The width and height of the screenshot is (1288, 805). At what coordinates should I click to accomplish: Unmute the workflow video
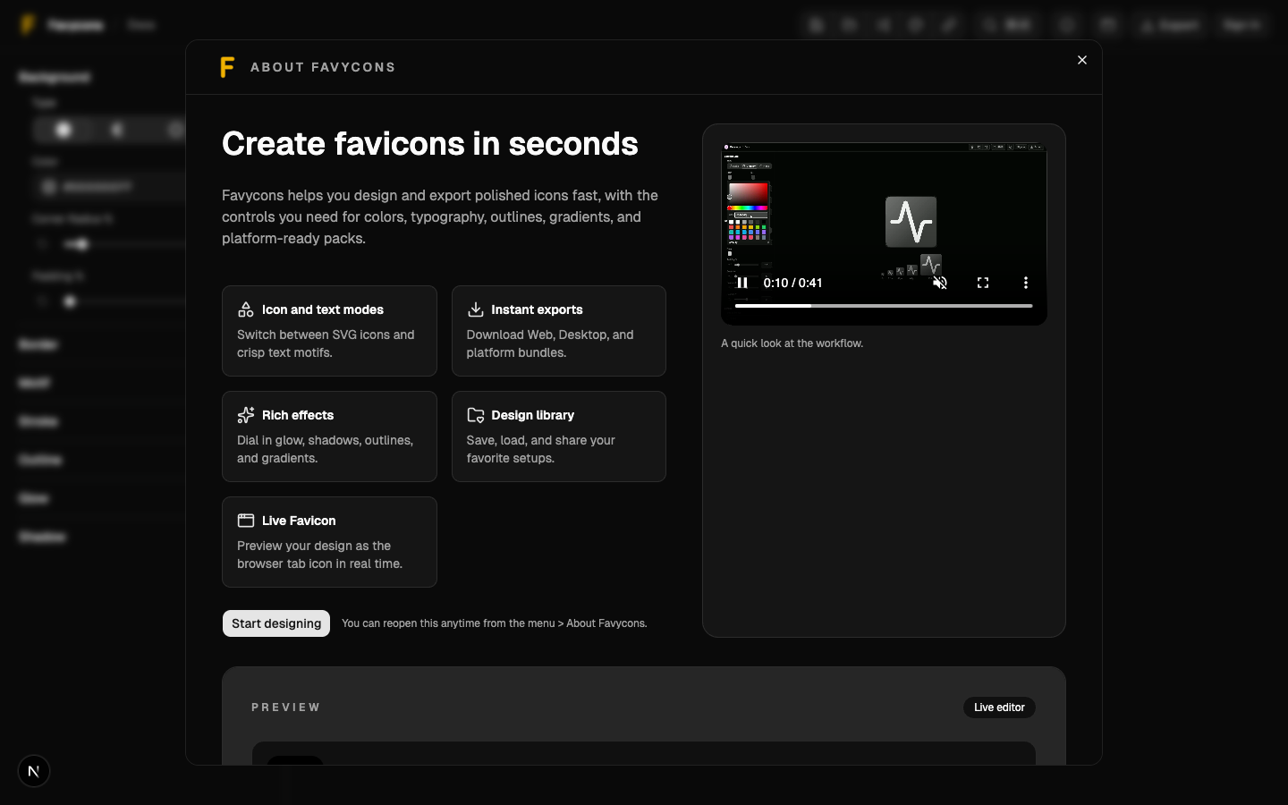pos(940,283)
